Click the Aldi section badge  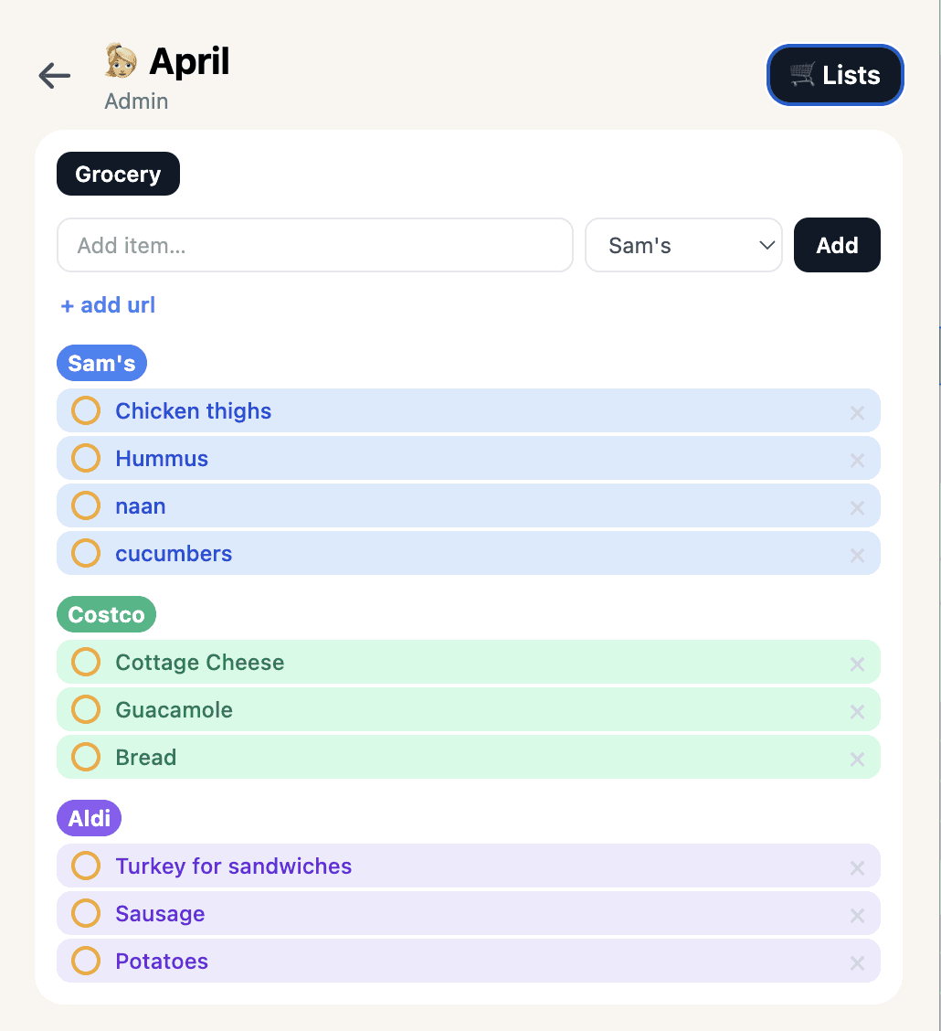click(89, 818)
